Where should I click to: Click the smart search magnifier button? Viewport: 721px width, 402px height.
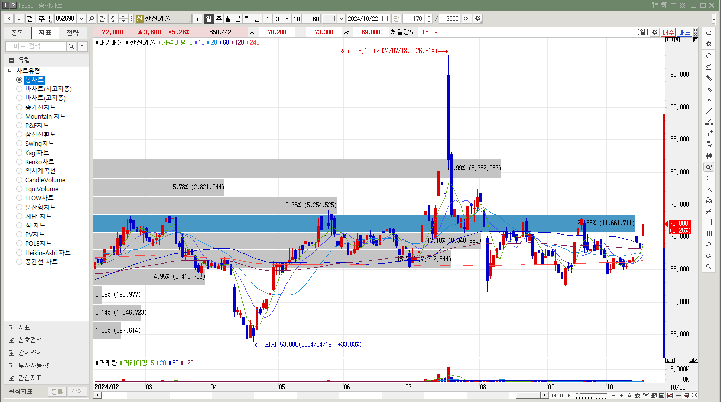coord(71,46)
